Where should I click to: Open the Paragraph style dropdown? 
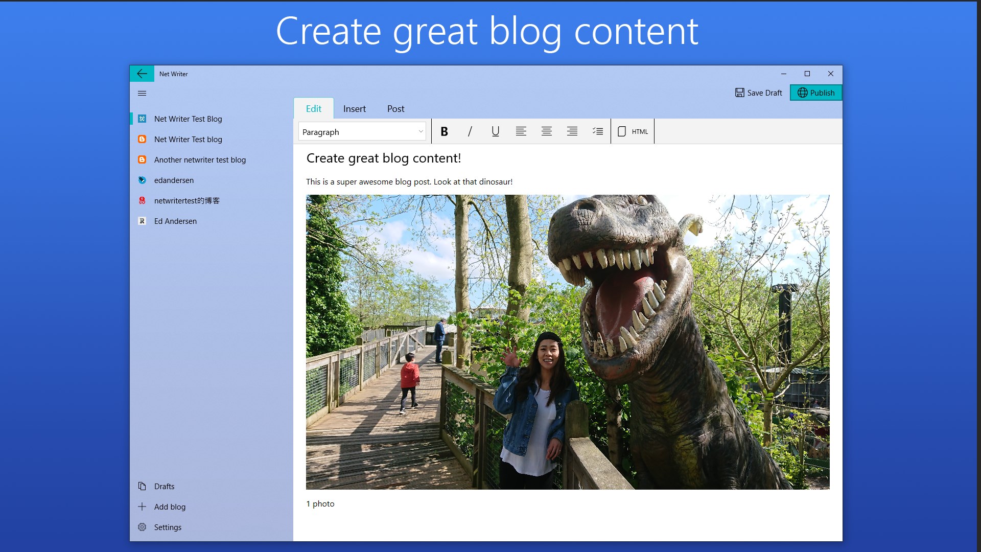(x=362, y=131)
